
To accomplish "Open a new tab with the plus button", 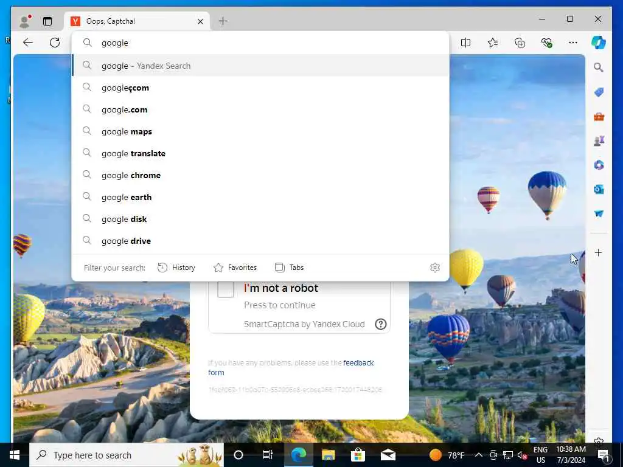I will tap(223, 21).
